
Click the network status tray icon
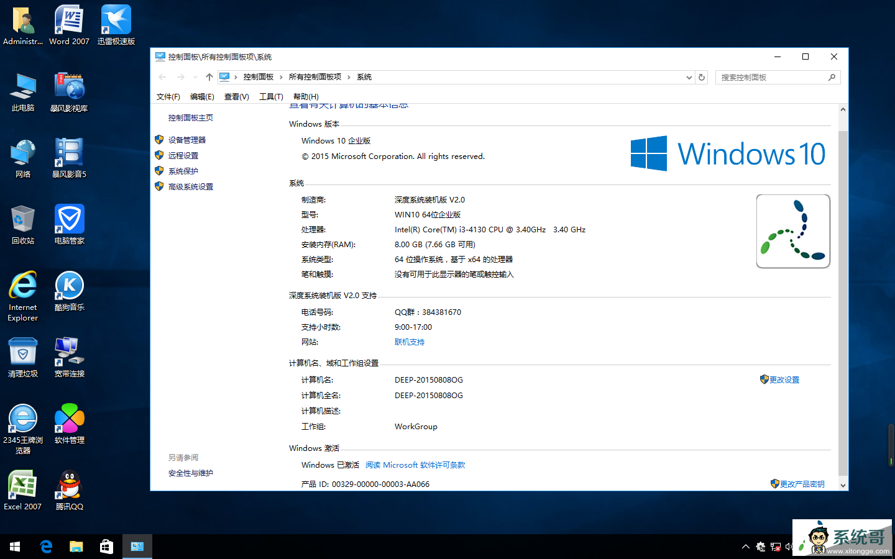[775, 547]
